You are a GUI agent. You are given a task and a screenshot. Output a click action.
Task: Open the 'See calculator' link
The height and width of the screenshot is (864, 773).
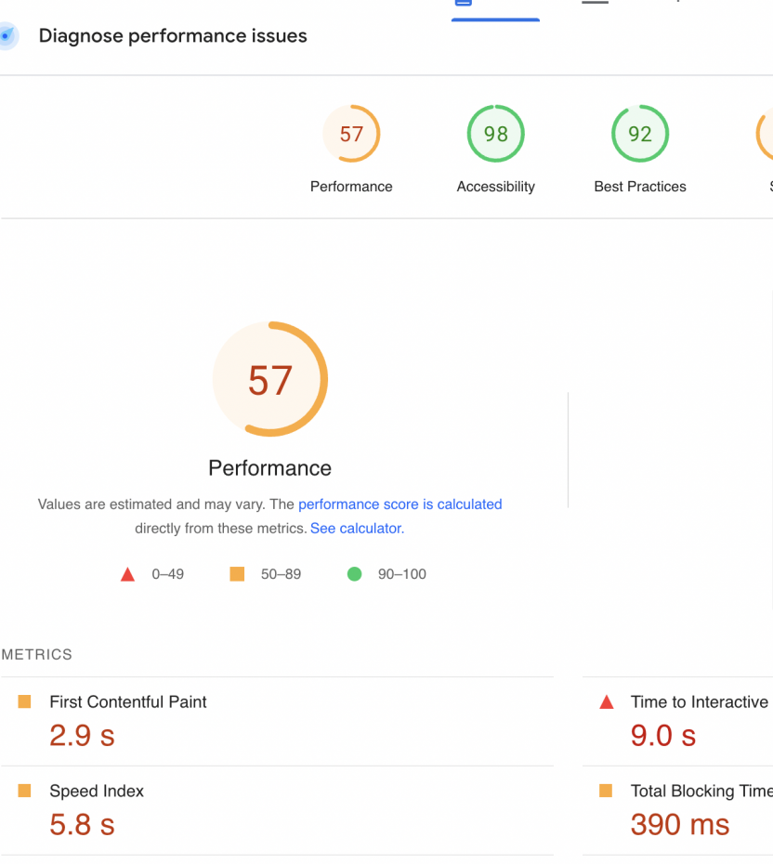click(x=356, y=529)
